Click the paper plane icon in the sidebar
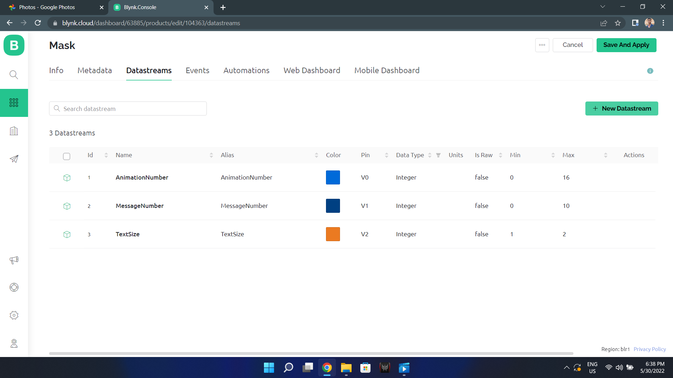Image resolution: width=673 pixels, height=378 pixels. [14, 159]
